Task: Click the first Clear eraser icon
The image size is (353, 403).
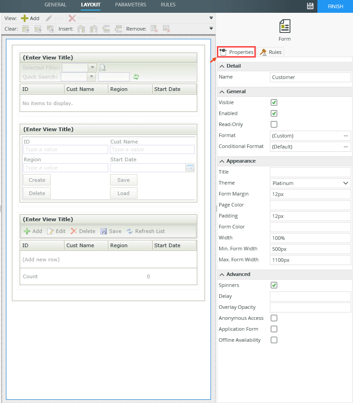Action: (x=26, y=29)
